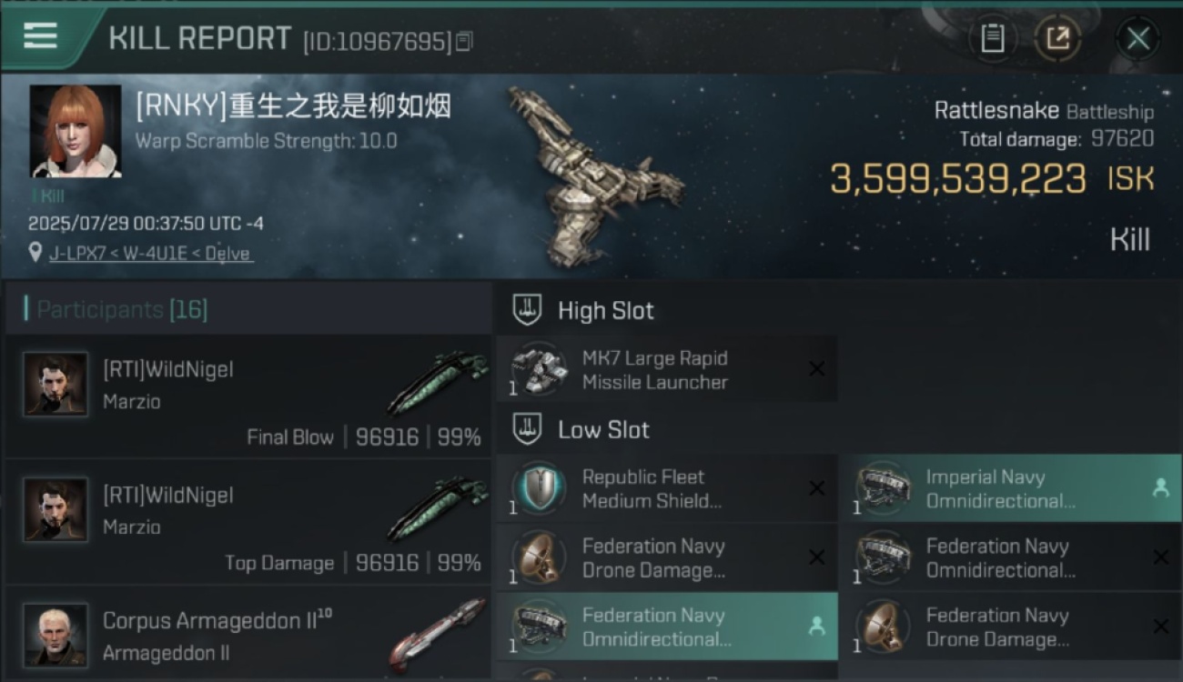This screenshot has height=682, width=1183.
Task: Select the highlighted Imperial Navy Omnidirectional module
Action: tap(1010, 488)
